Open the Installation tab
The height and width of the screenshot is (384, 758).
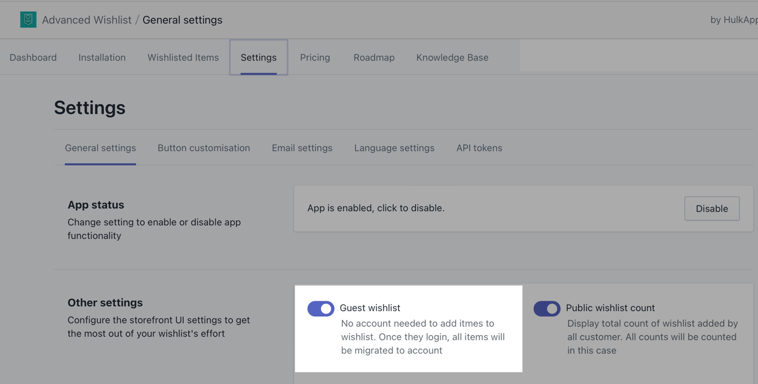[102, 58]
